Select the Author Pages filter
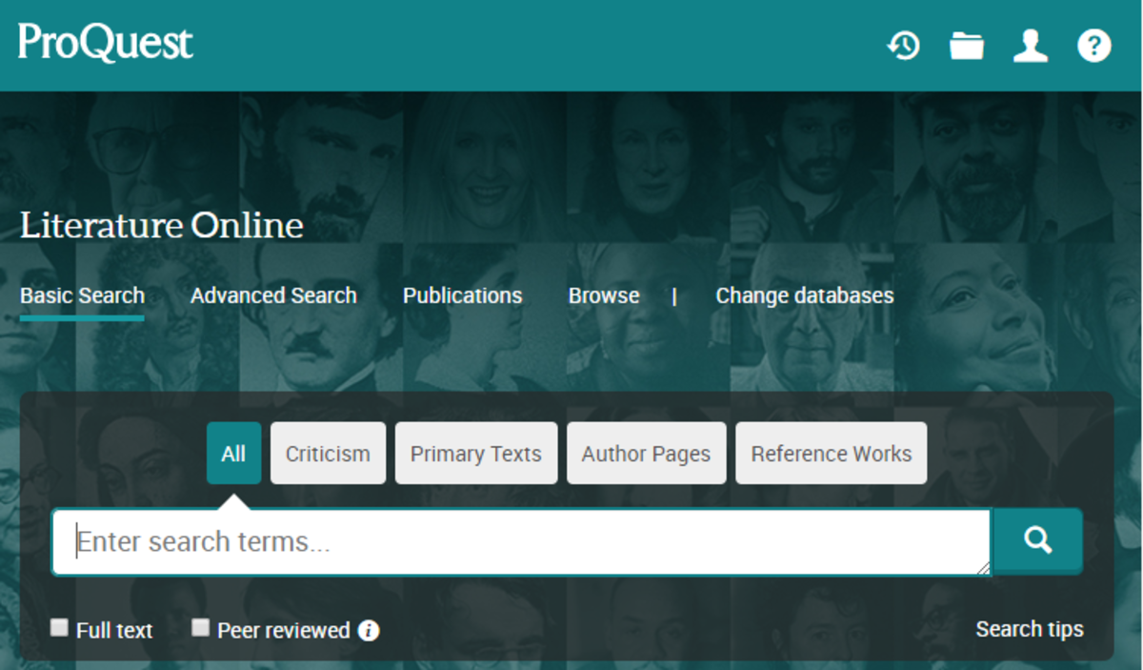Screen dimensions: 1143x670 646,454
